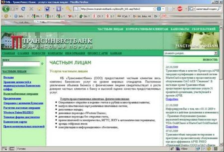This screenshot has height=152, width=224.
Task: Open КОНТАКТЫ in the navigation bar
Action: point(55,53)
